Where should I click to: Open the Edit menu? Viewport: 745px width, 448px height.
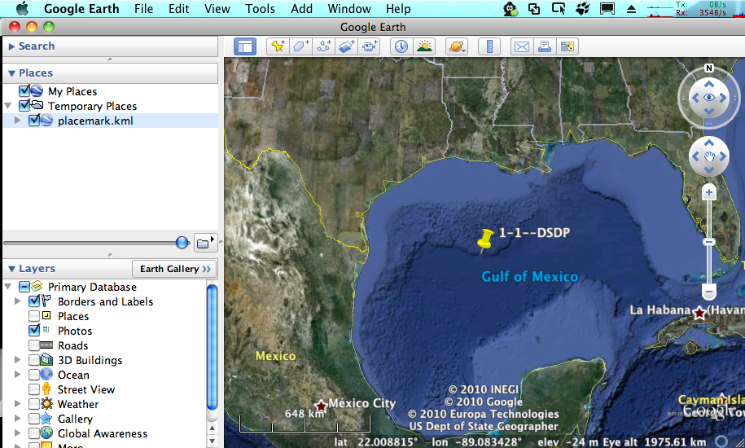pyautogui.click(x=178, y=8)
